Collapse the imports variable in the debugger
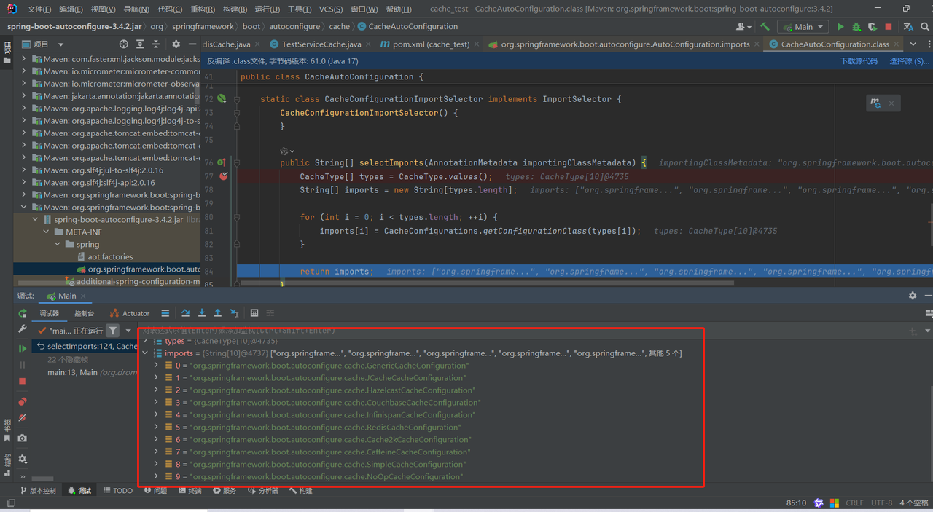Image resolution: width=933 pixels, height=512 pixels. [145, 353]
